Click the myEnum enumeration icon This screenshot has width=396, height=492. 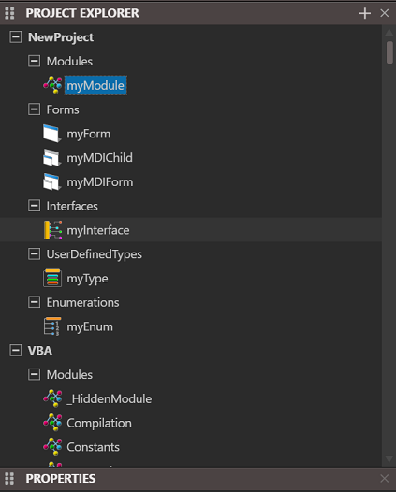click(52, 326)
